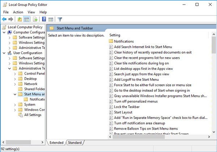Toggle Show/Hide Console Tree toolbar icon
Screen dimensions: 217x152
pyautogui.click(x=27, y=19)
